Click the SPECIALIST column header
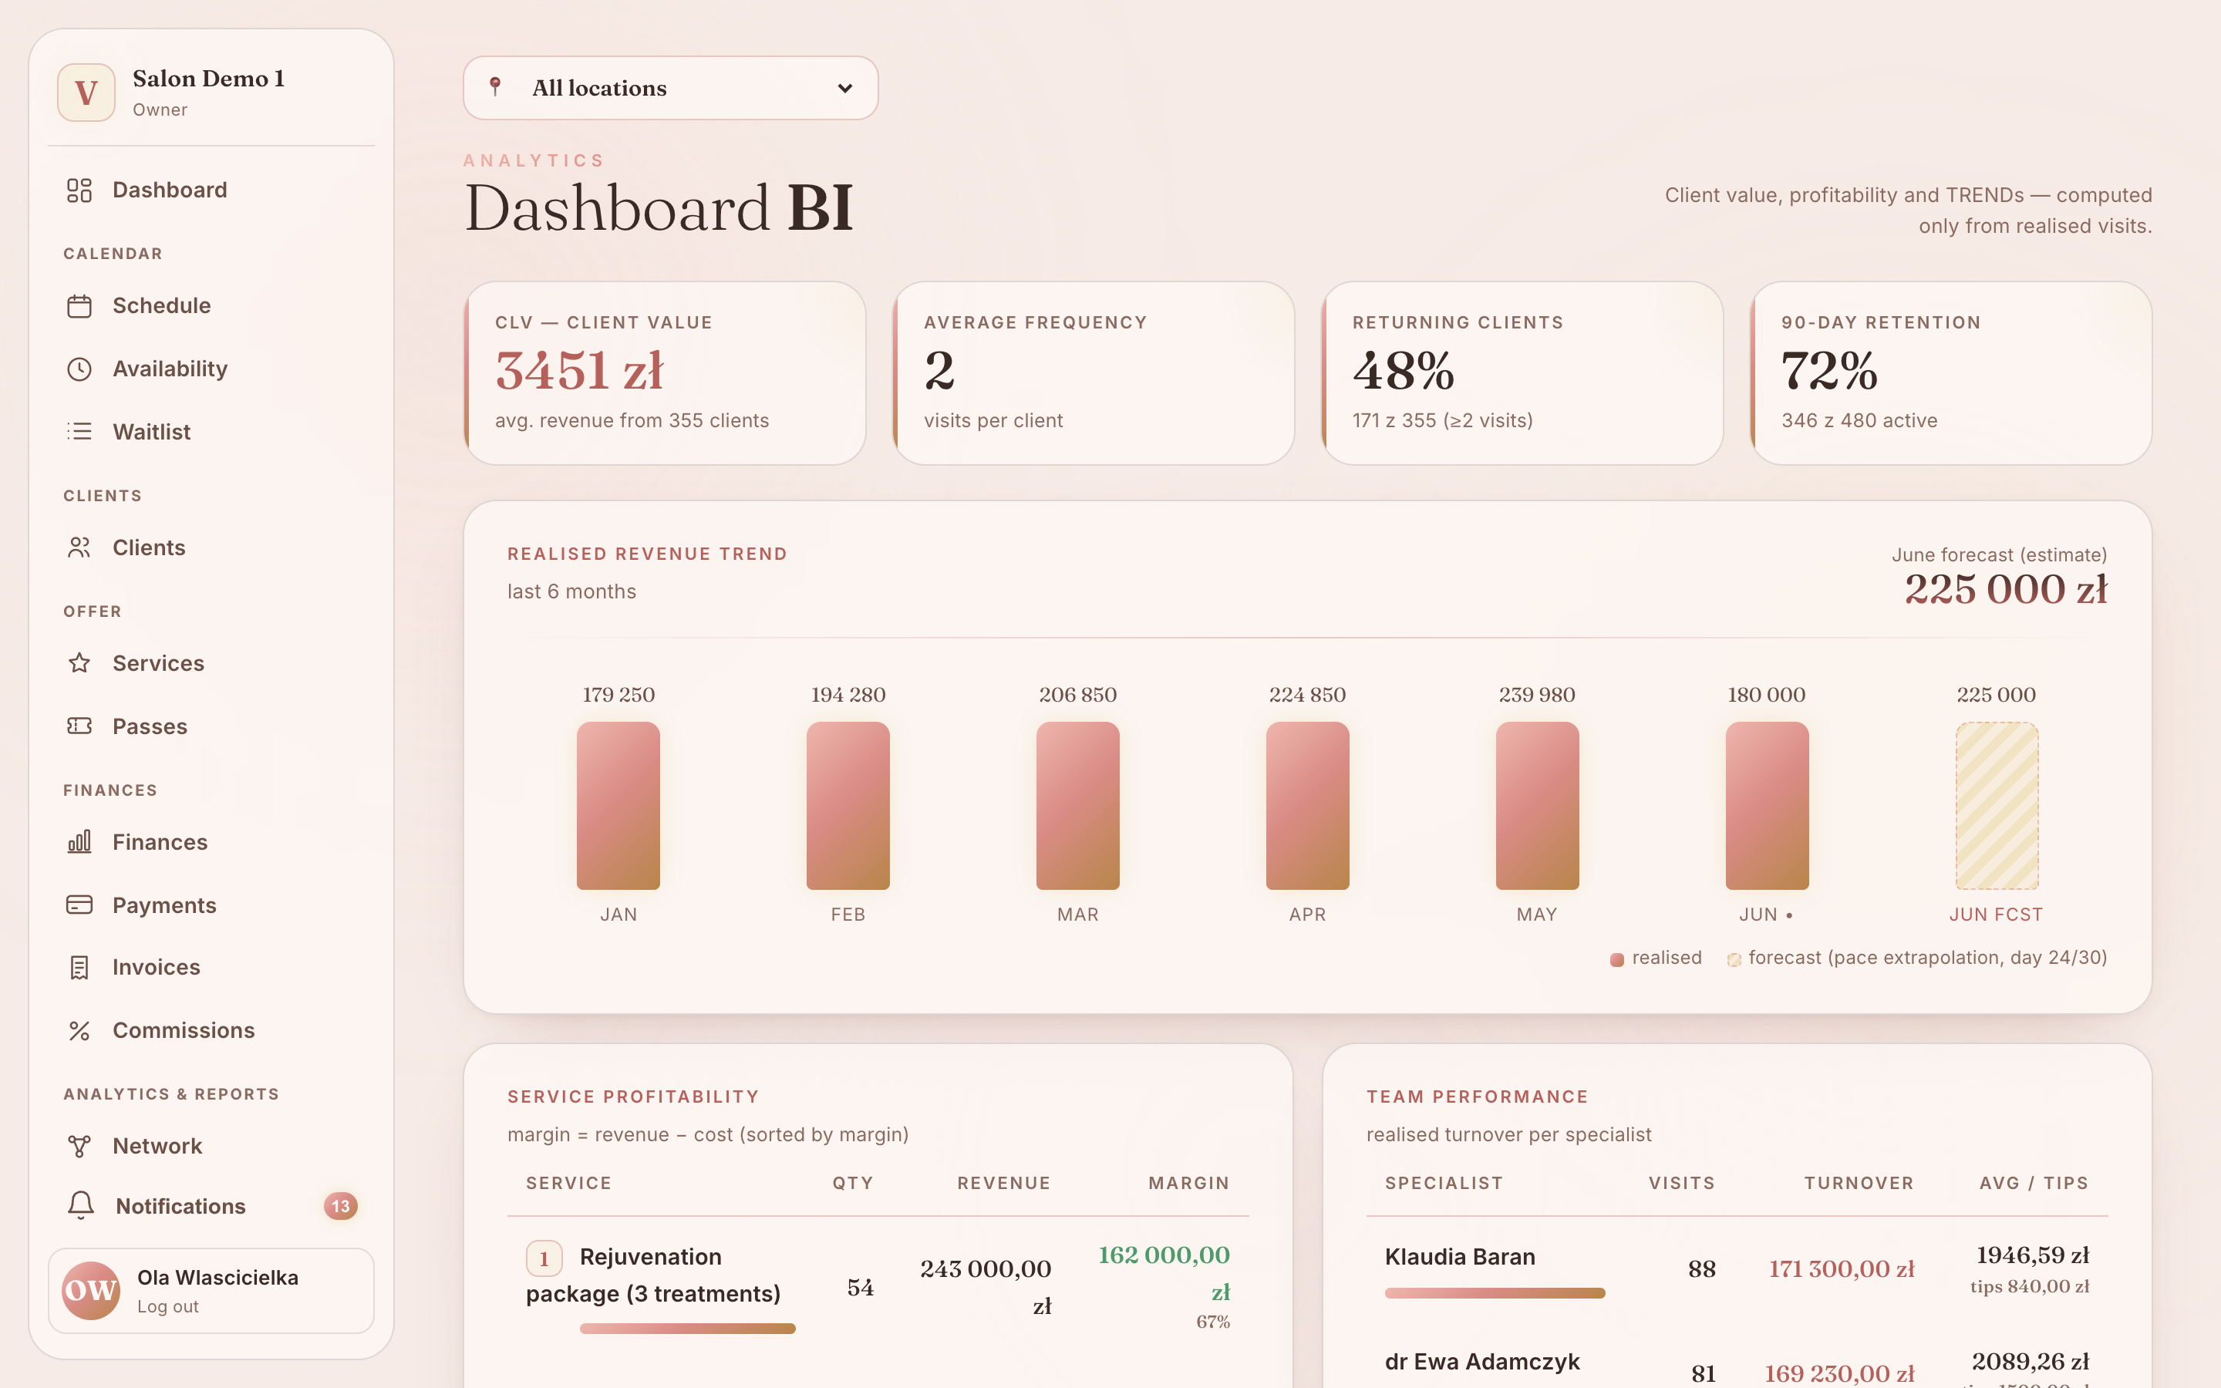The width and height of the screenshot is (2221, 1388). [1444, 1184]
